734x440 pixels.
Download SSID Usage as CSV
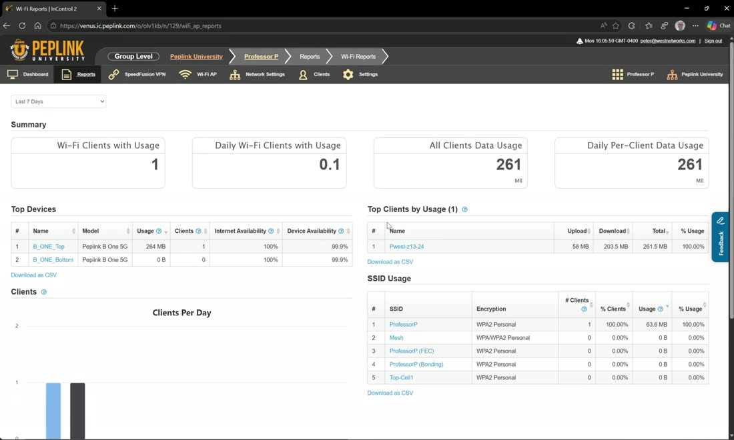coord(390,393)
